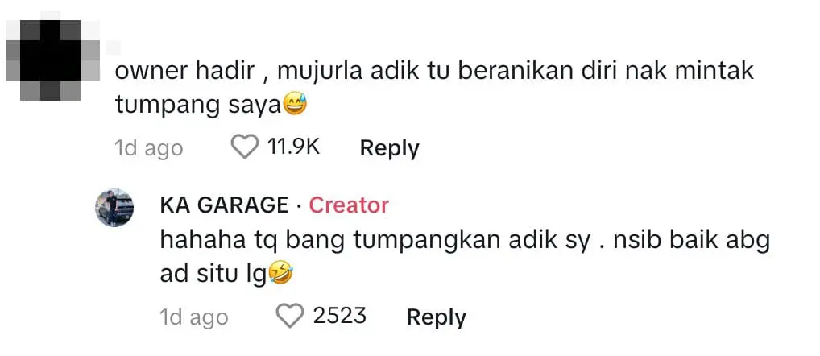820x356 pixels.
Task: Click the rolling-laugh emoji after "ad situ lg"
Action: [280, 274]
